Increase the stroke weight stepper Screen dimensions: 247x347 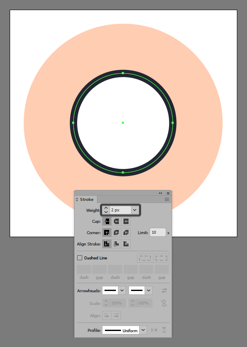pyautogui.click(x=106, y=208)
